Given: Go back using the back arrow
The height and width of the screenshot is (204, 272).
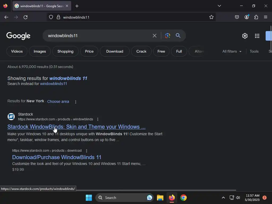Looking at the screenshot, I should [x=6, y=17].
